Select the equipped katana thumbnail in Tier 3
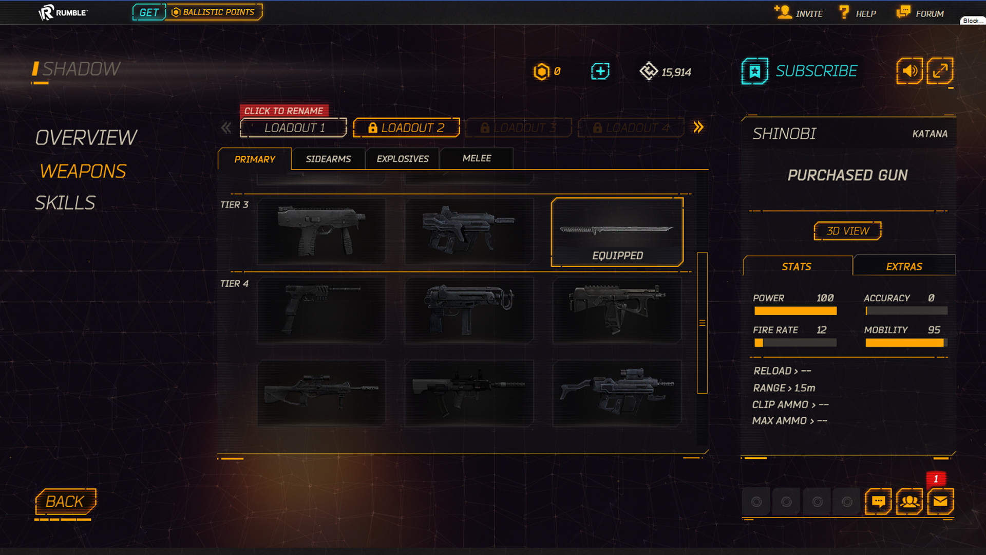986x555 pixels. click(x=617, y=232)
